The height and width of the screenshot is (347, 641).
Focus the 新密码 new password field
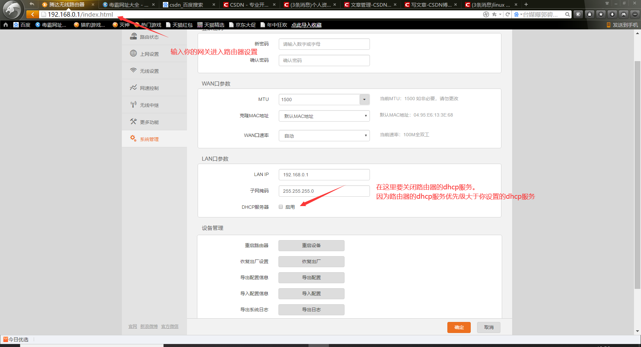[324, 44]
